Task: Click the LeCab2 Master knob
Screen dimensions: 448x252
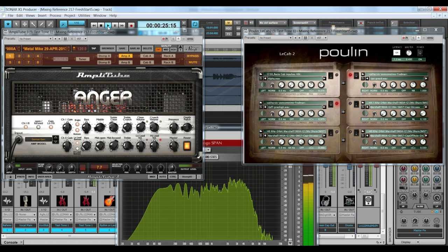Action: click(409, 53)
